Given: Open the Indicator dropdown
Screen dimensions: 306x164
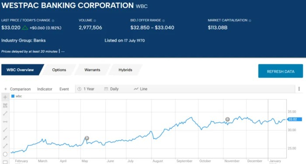Looking at the screenshot, I should [x=45, y=89].
